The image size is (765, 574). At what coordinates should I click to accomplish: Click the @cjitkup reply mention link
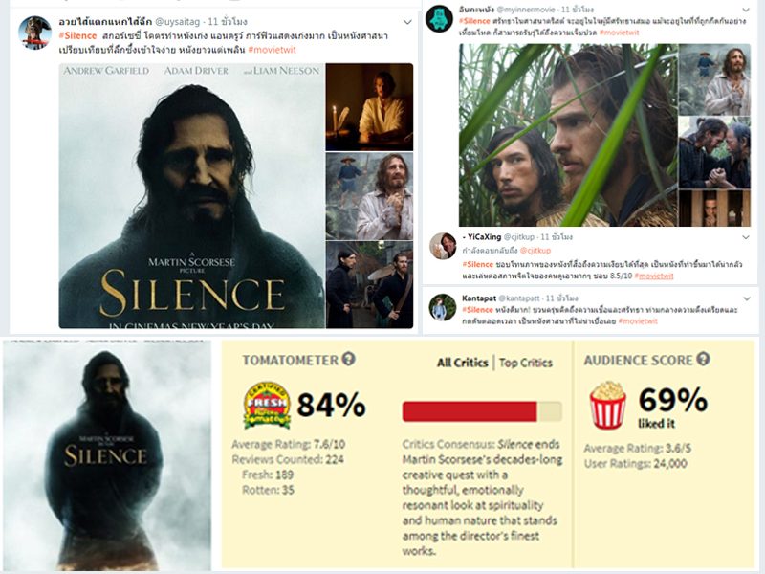tap(535, 251)
